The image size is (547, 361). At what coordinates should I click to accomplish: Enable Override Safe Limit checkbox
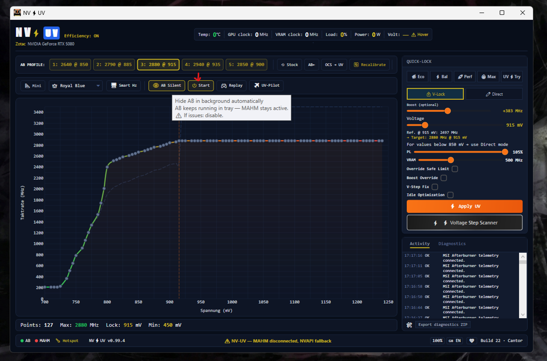click(x=455, y=169)
